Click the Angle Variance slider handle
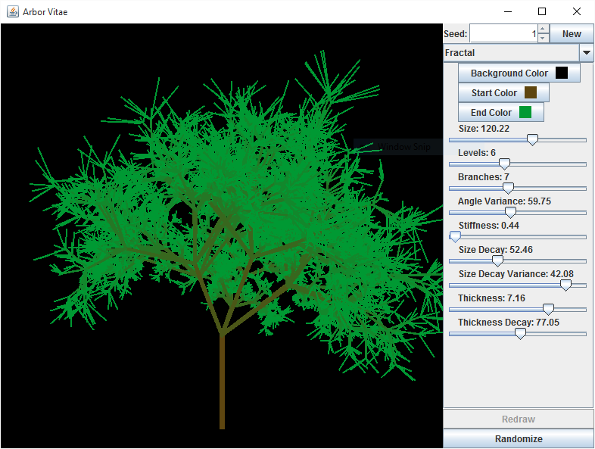This screenshot has width=595, height=449. tap(510, 213)
